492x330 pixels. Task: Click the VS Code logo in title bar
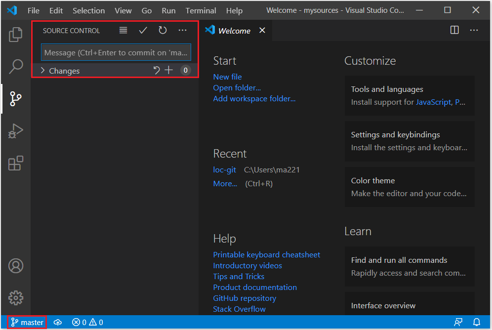tap(12, 10)
